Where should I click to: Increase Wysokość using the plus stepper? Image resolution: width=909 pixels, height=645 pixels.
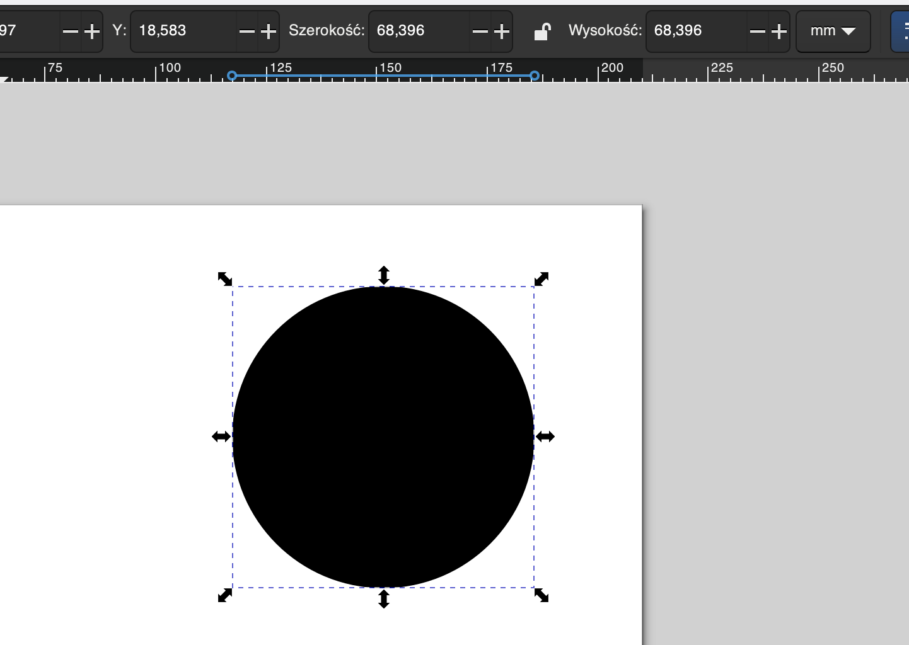(x=779, y=30)
